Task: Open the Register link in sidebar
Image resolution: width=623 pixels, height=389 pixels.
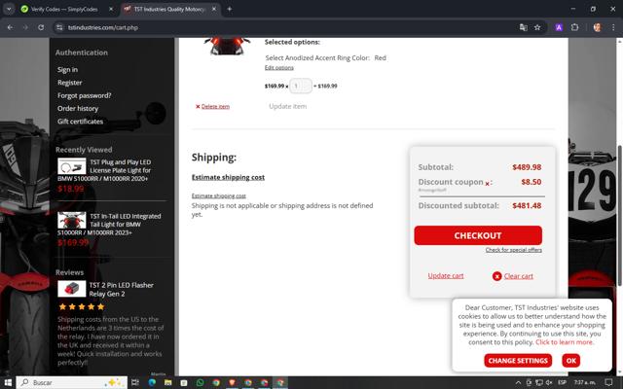Action: pyautogui.click(x=69, y=83)
